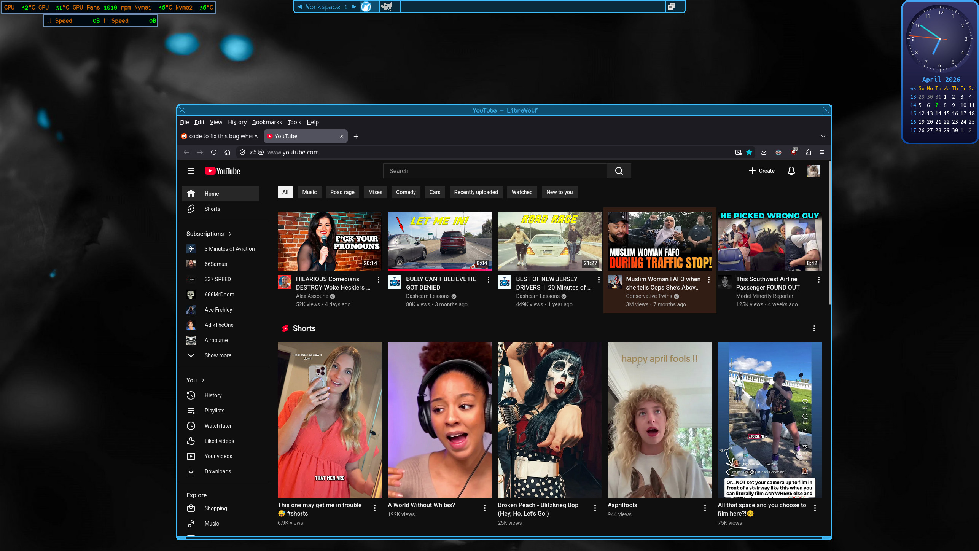Viewport: 979px width, 551px height.
Task: Open options menu for the Shorts section
Action: click(x=814, y=328)
